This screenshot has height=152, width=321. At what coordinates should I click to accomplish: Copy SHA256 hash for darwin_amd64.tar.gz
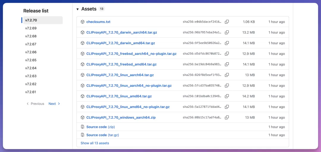tap(227, 43)
